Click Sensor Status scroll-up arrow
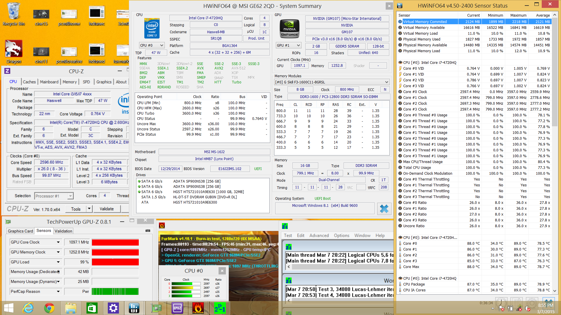The image size is (561, 315). tap(555, 15)
